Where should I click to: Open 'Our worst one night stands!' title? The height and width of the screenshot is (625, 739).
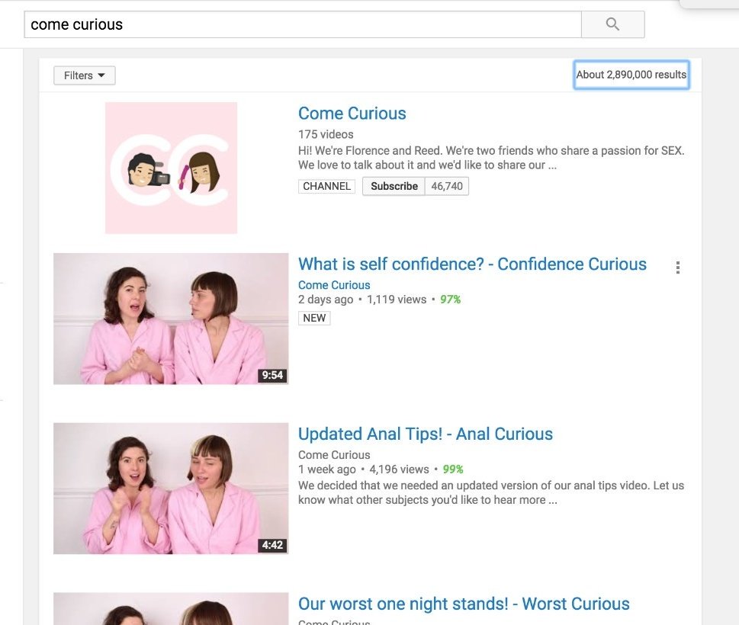tap(464, 604)
